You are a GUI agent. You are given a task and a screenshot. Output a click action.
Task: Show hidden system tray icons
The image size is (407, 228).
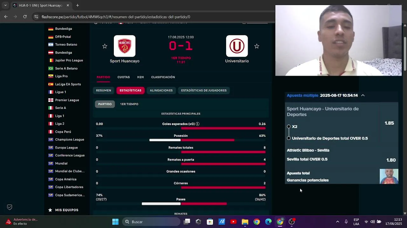pyautogui.click(x=337, y=222)
